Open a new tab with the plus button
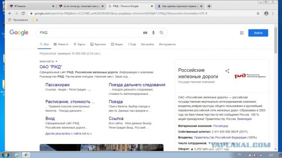Image resolution: width=282 pixels, height=158 pixels. click(209, 6)
